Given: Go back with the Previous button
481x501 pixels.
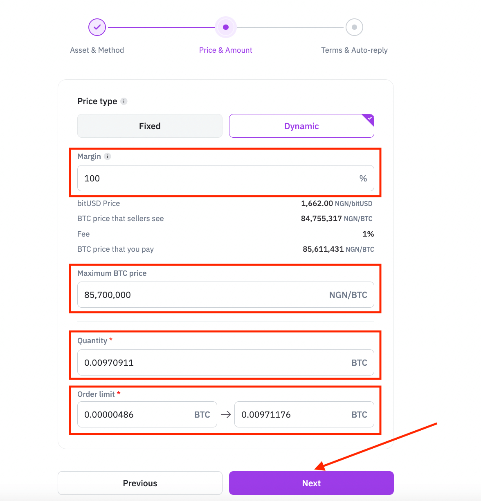Looking at the screenshot, I should [x=140, y=483].
